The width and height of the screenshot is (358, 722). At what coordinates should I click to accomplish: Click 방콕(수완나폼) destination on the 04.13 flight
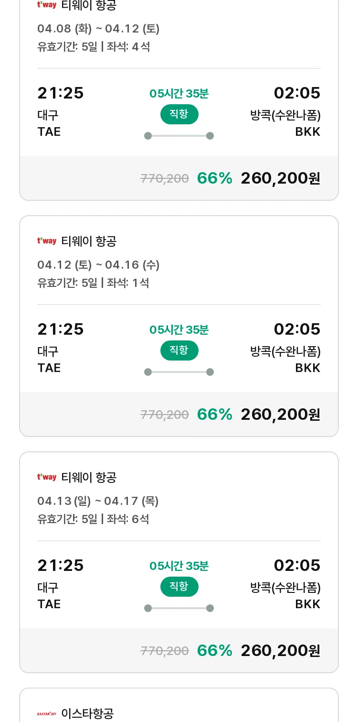coord(285,587)
